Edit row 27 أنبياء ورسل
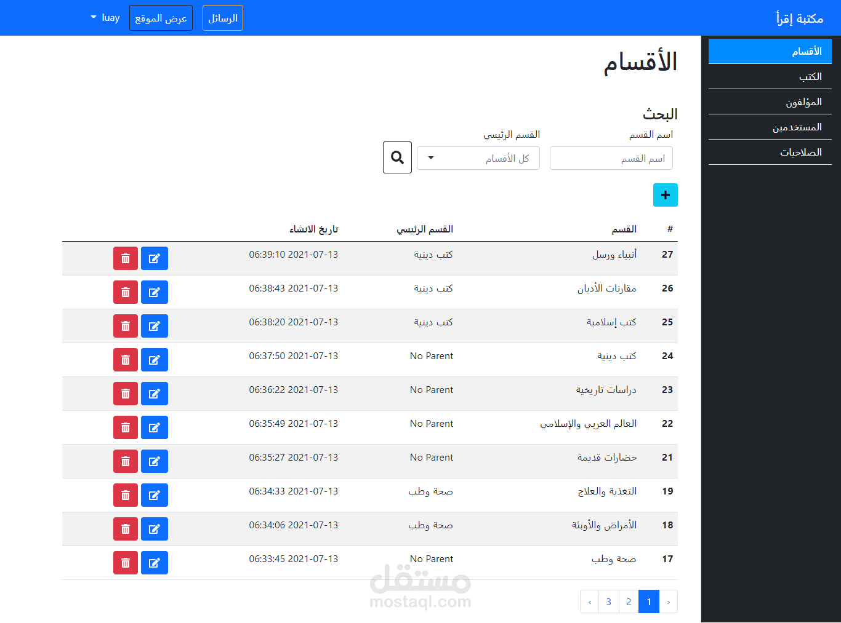The height and width of the screenshot is (623, 841). coord(154,258)
